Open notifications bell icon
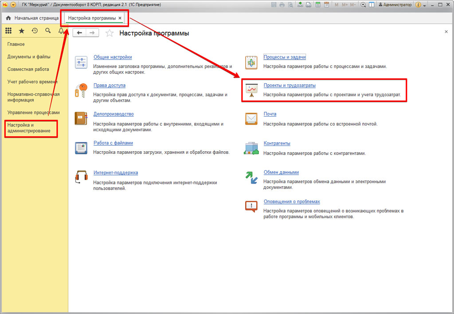 tap(61, 31)
